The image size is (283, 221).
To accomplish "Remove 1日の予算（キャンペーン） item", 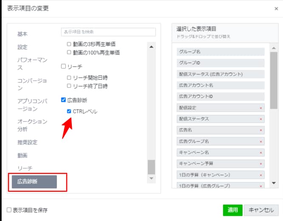I will coord(260,175).
